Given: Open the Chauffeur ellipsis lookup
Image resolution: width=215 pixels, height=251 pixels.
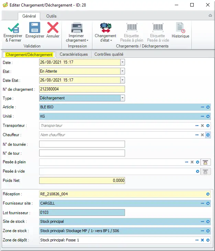Looking at the screenshot, I should (x=197, y=135).
